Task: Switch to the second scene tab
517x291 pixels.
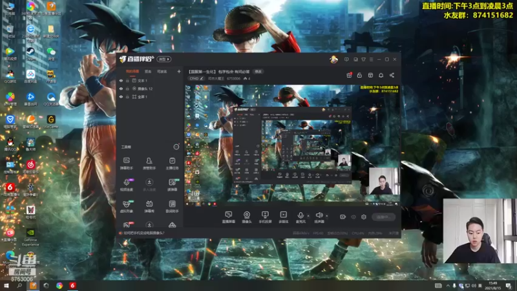Action: [x=148, y=71]
